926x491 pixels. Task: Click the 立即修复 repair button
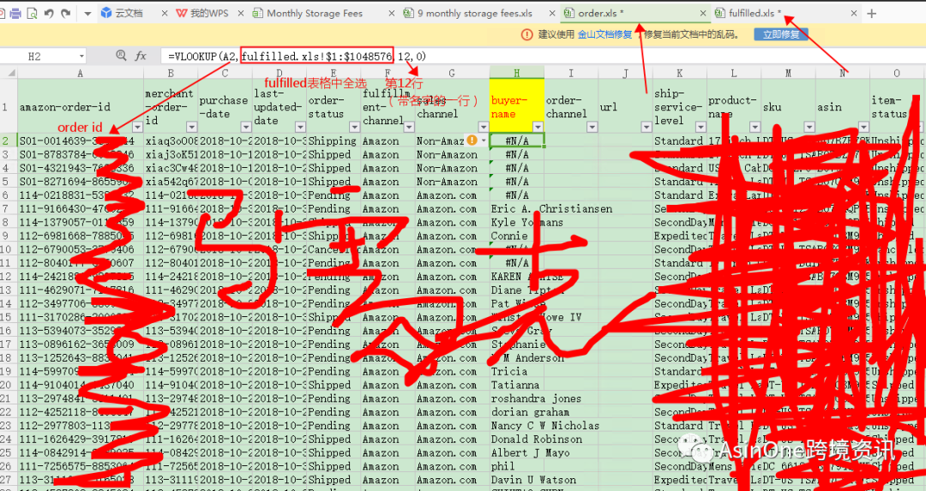pyautogui.click(x=781, y=34)
